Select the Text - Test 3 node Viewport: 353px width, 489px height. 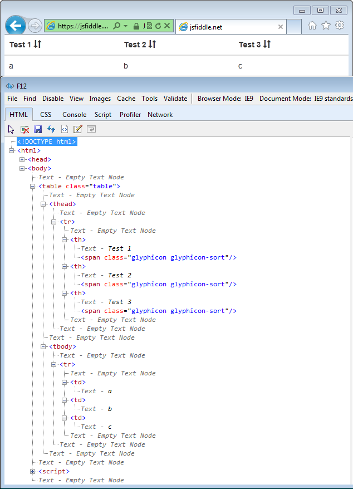point(106,302)
